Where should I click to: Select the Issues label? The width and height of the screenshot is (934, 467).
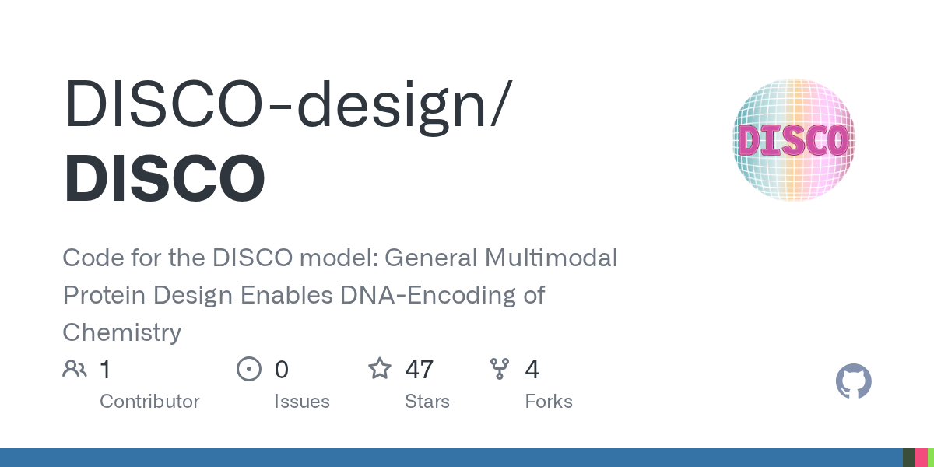(301, 402)
